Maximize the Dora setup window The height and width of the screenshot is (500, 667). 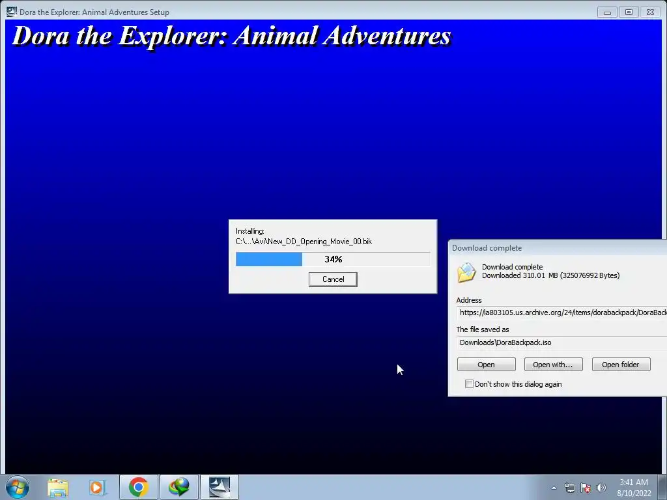coord(629,12)
